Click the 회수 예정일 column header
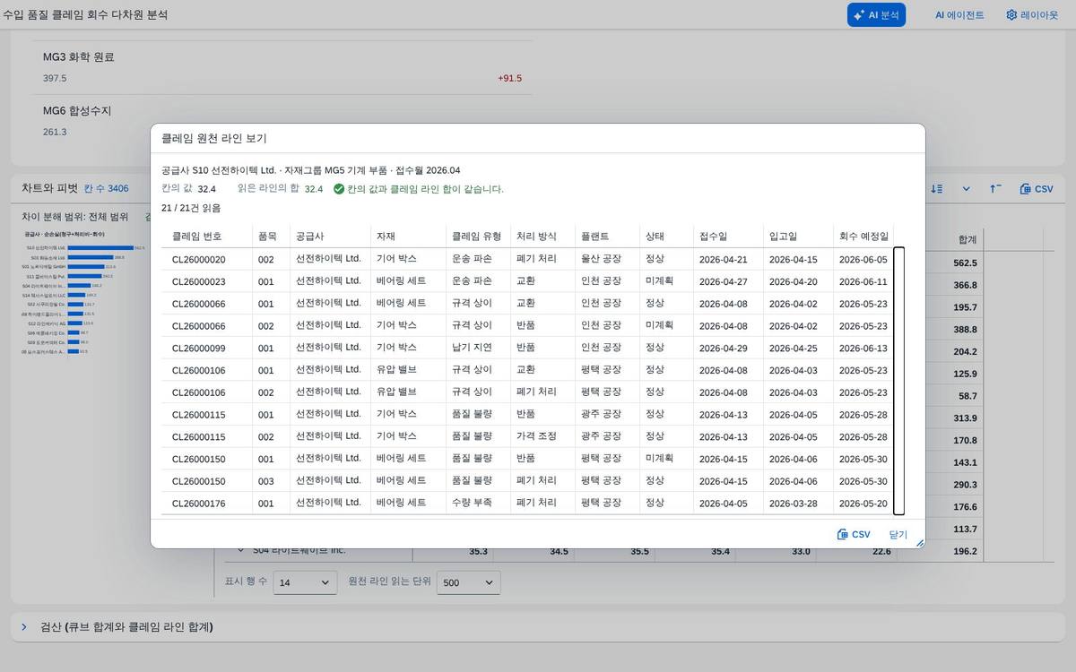 (x=863, y=237)
